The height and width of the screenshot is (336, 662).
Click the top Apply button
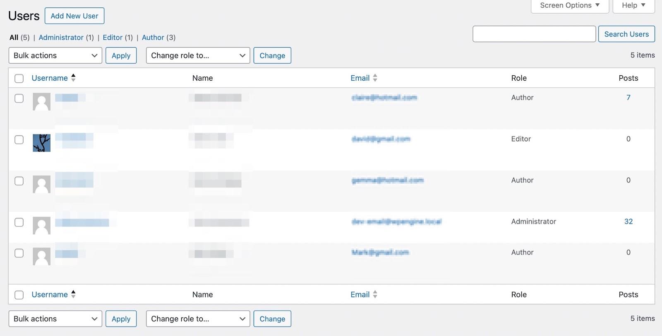pos(121,55)
